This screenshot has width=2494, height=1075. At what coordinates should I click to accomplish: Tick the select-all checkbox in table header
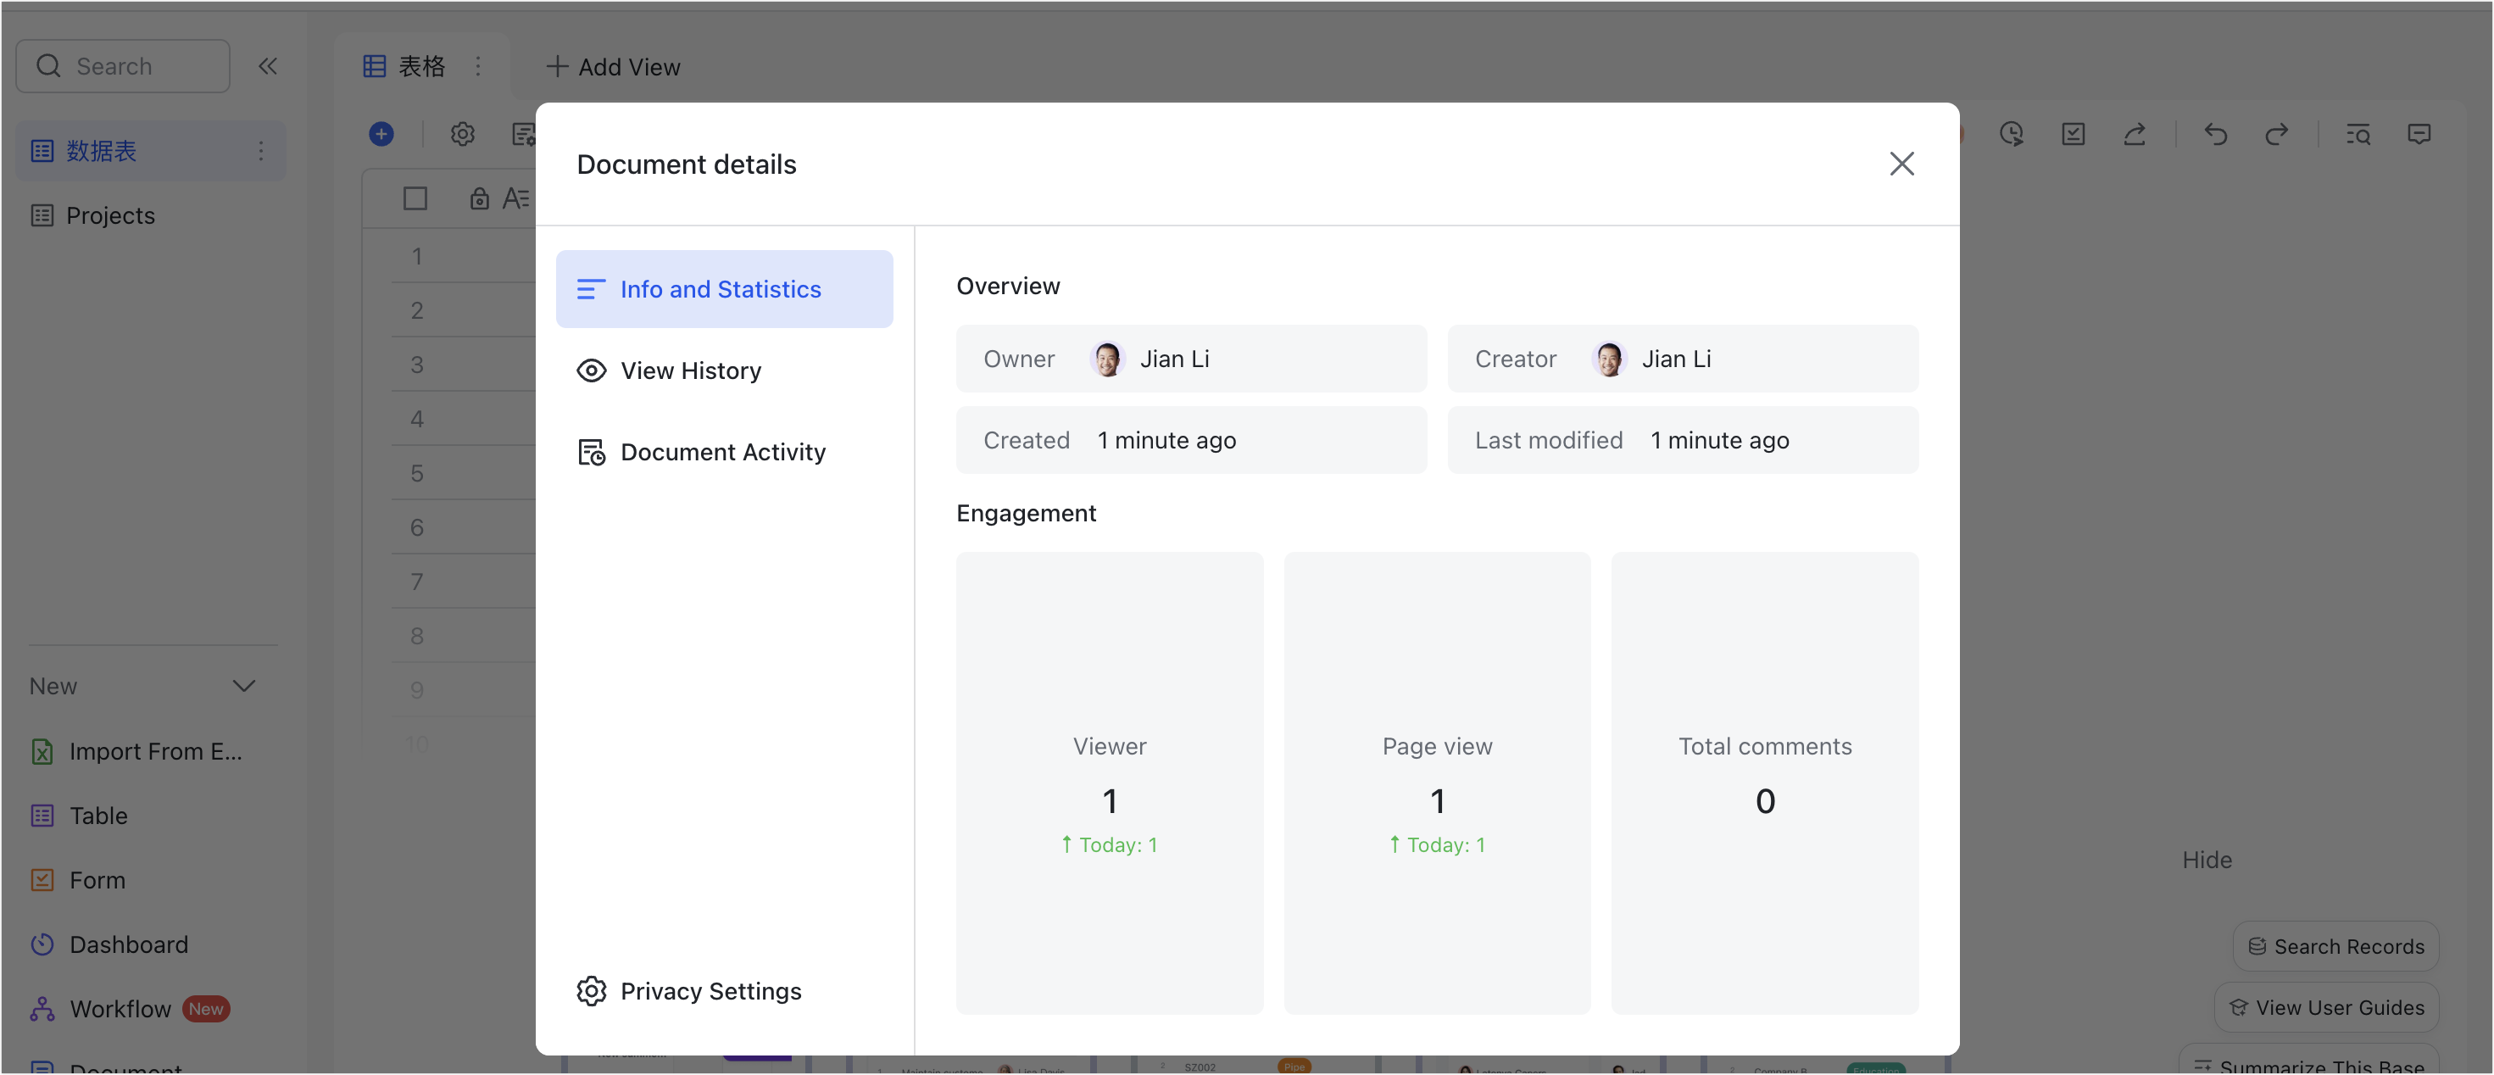415,198
